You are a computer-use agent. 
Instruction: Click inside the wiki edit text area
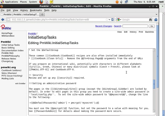coord(90,82)
